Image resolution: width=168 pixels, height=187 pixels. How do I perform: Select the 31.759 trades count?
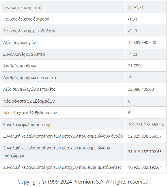134,66
